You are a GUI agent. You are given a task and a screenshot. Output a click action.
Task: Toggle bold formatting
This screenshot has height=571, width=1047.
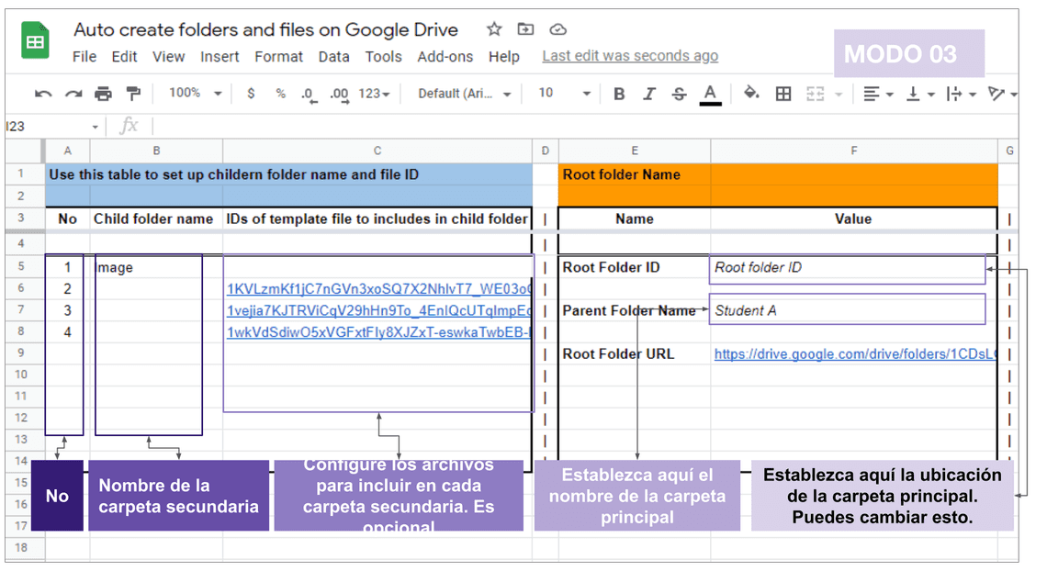(x=619, y=94)
